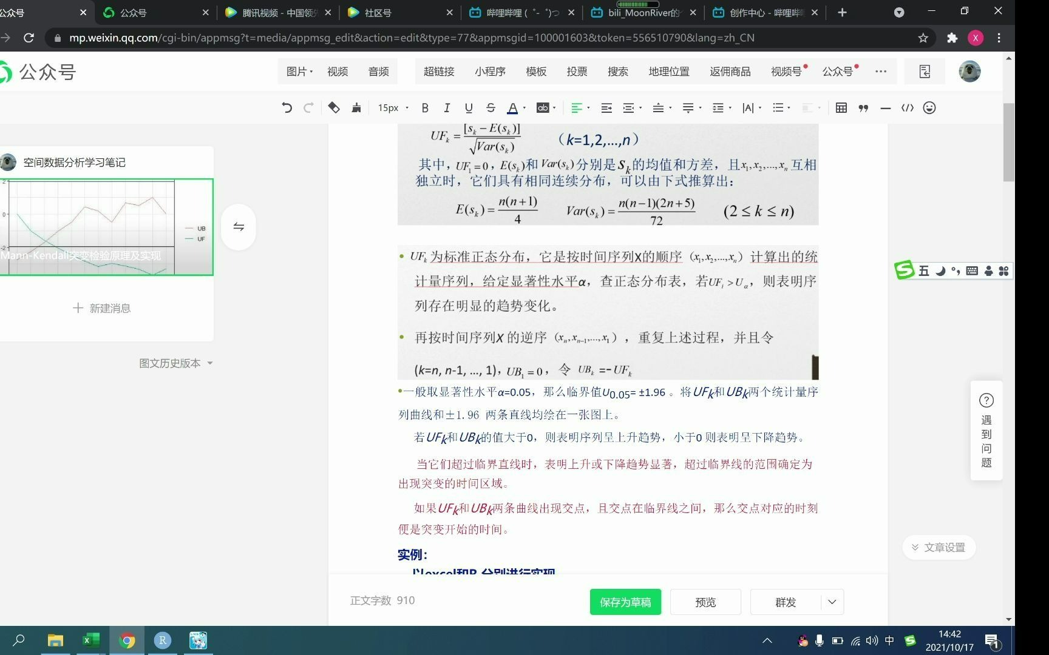
Task: Open the 图片 insert menu
Action: [x=299, y=72]
